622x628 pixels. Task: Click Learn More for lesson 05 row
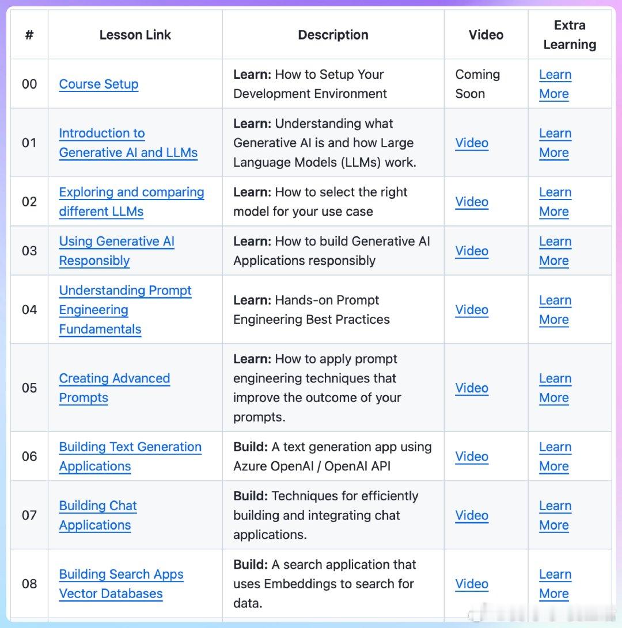[555, 388]
